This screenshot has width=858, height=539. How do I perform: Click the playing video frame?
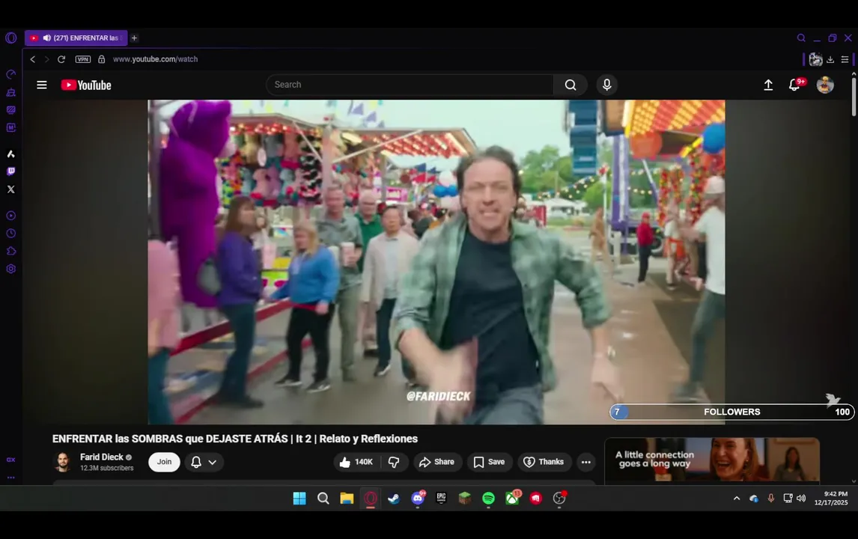coord(436,261)
